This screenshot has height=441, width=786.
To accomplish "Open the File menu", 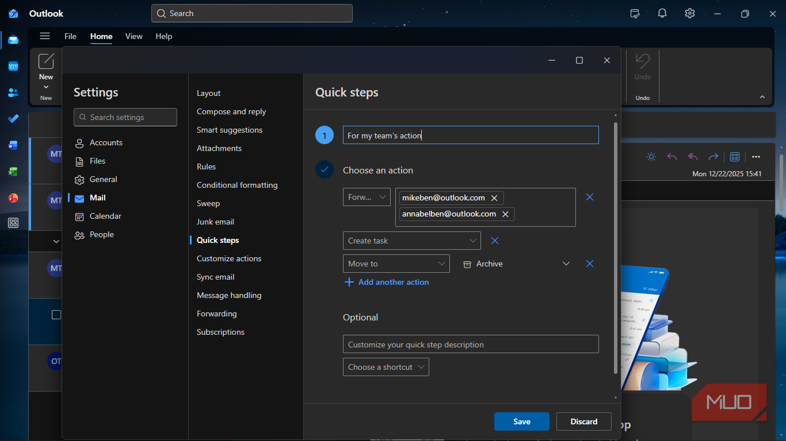I will tap(70, 36).
